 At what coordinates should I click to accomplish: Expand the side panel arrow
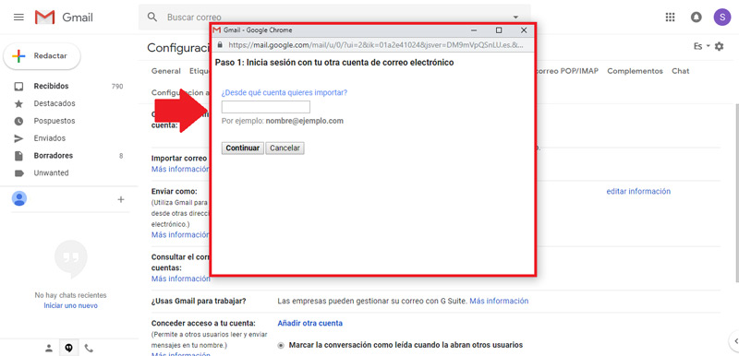(734, 341)
